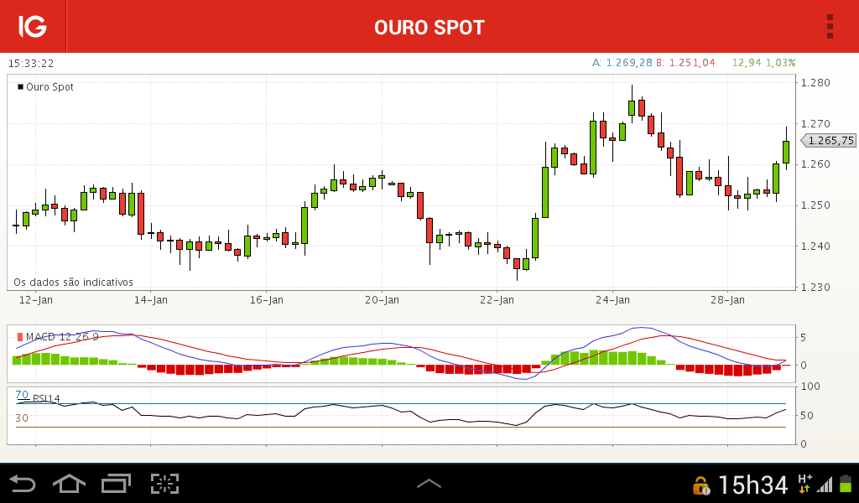This screenshot has height=503, width=859.
Task: Expand the bottom bar up chevron
Action: (429, 483)
